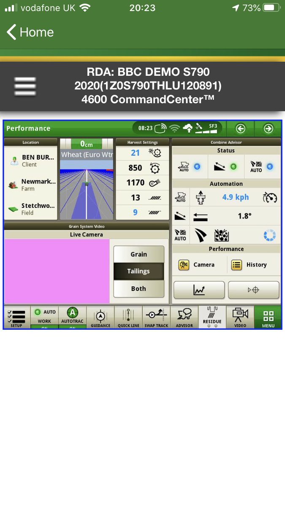Toggle the slope compensation status indicator
The width and height of the screenshot is (285, 508).
coord(226,167)
